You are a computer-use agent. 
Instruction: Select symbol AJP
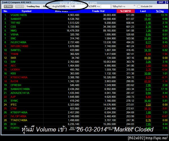pos(13,97)
